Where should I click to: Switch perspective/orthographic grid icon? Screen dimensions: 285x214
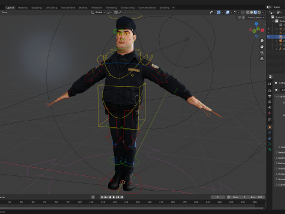tap(262, 59)
